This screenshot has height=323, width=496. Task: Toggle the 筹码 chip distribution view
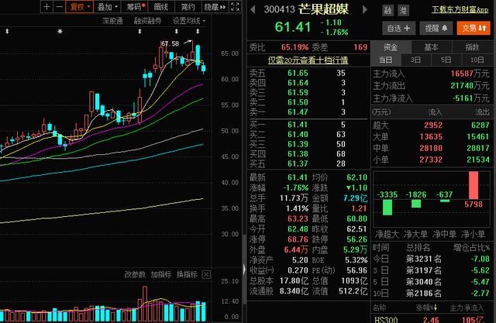pyautogui.click(x=136, y=7)
